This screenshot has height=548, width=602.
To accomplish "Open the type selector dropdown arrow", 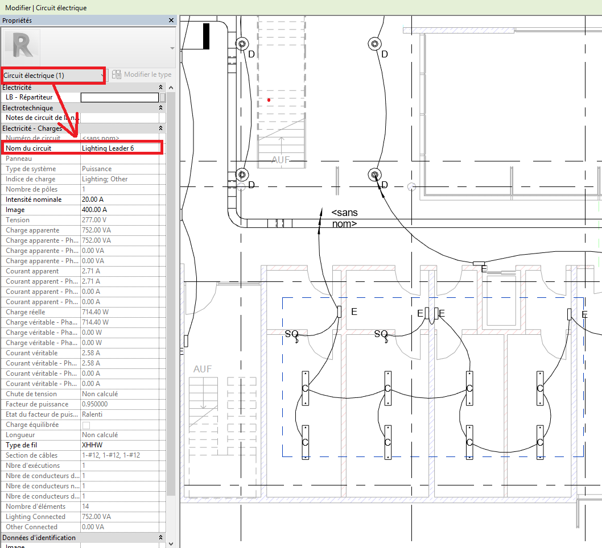I will coord(172,48).
